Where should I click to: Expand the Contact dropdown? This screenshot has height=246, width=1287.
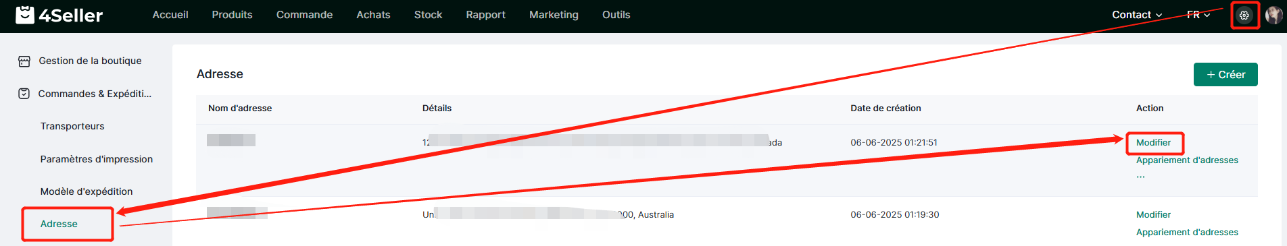(1137, 15)
